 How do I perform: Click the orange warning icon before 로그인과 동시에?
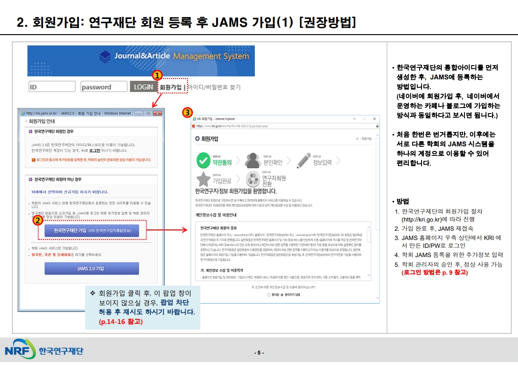[x=33, y=160]
